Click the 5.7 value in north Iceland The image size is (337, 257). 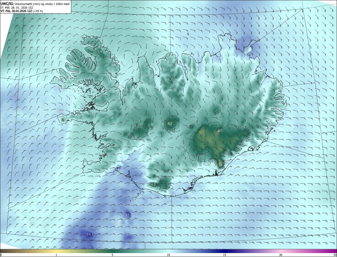coord(170,79)
